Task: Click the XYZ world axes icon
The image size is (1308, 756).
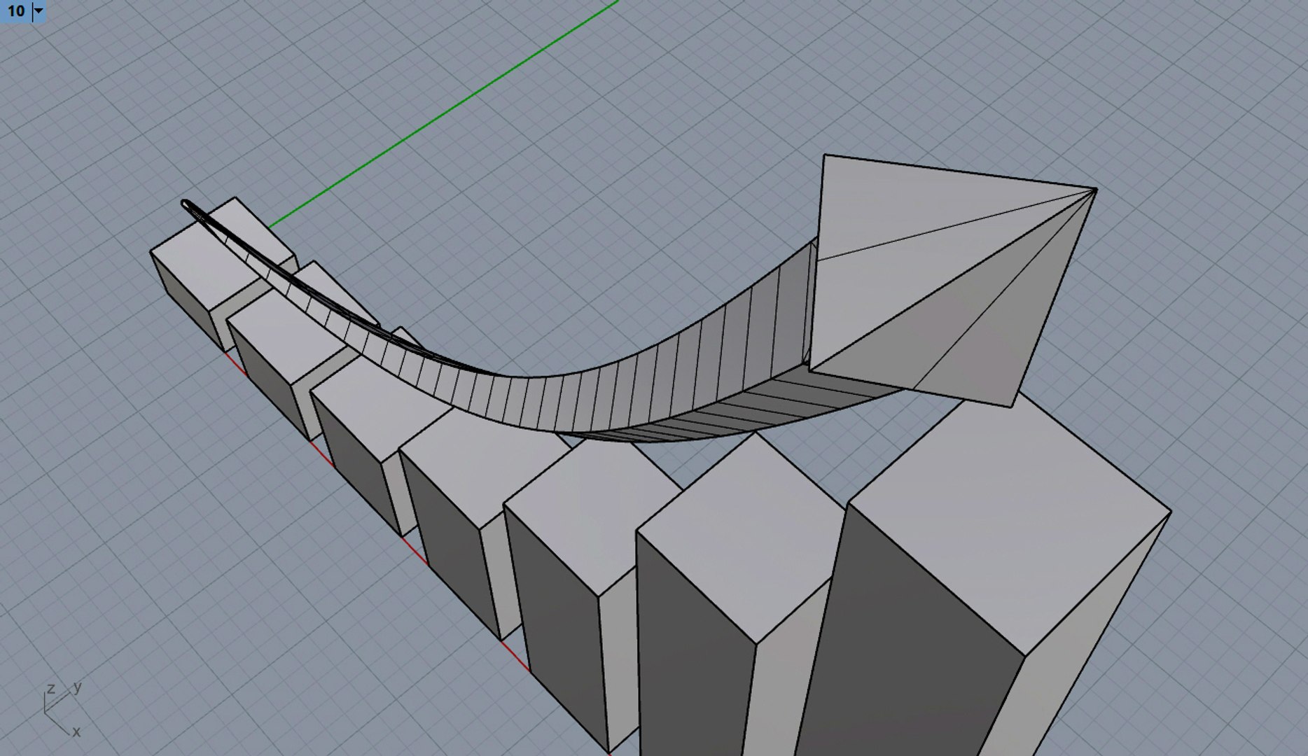Action: point(62,708)
